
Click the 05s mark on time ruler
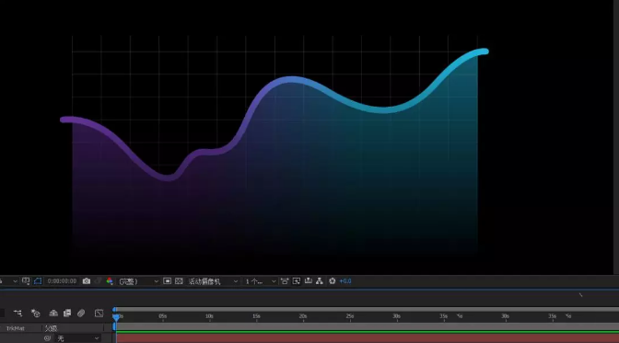[x=163, y=316]
